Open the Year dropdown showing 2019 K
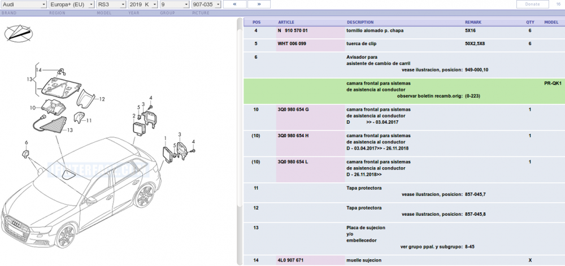This screenshot has width=565, height=266. click(x=143, y=5)
